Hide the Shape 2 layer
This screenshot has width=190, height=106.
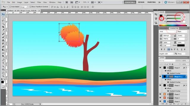[160, 98]
